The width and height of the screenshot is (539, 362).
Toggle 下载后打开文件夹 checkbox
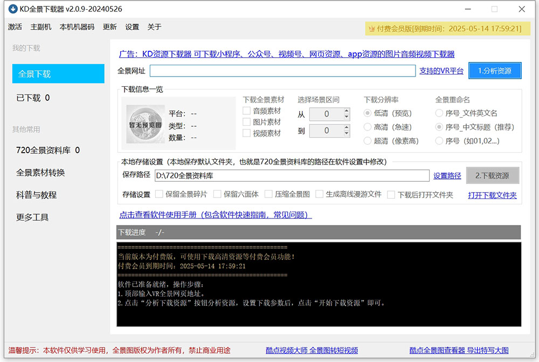[391, 195]
